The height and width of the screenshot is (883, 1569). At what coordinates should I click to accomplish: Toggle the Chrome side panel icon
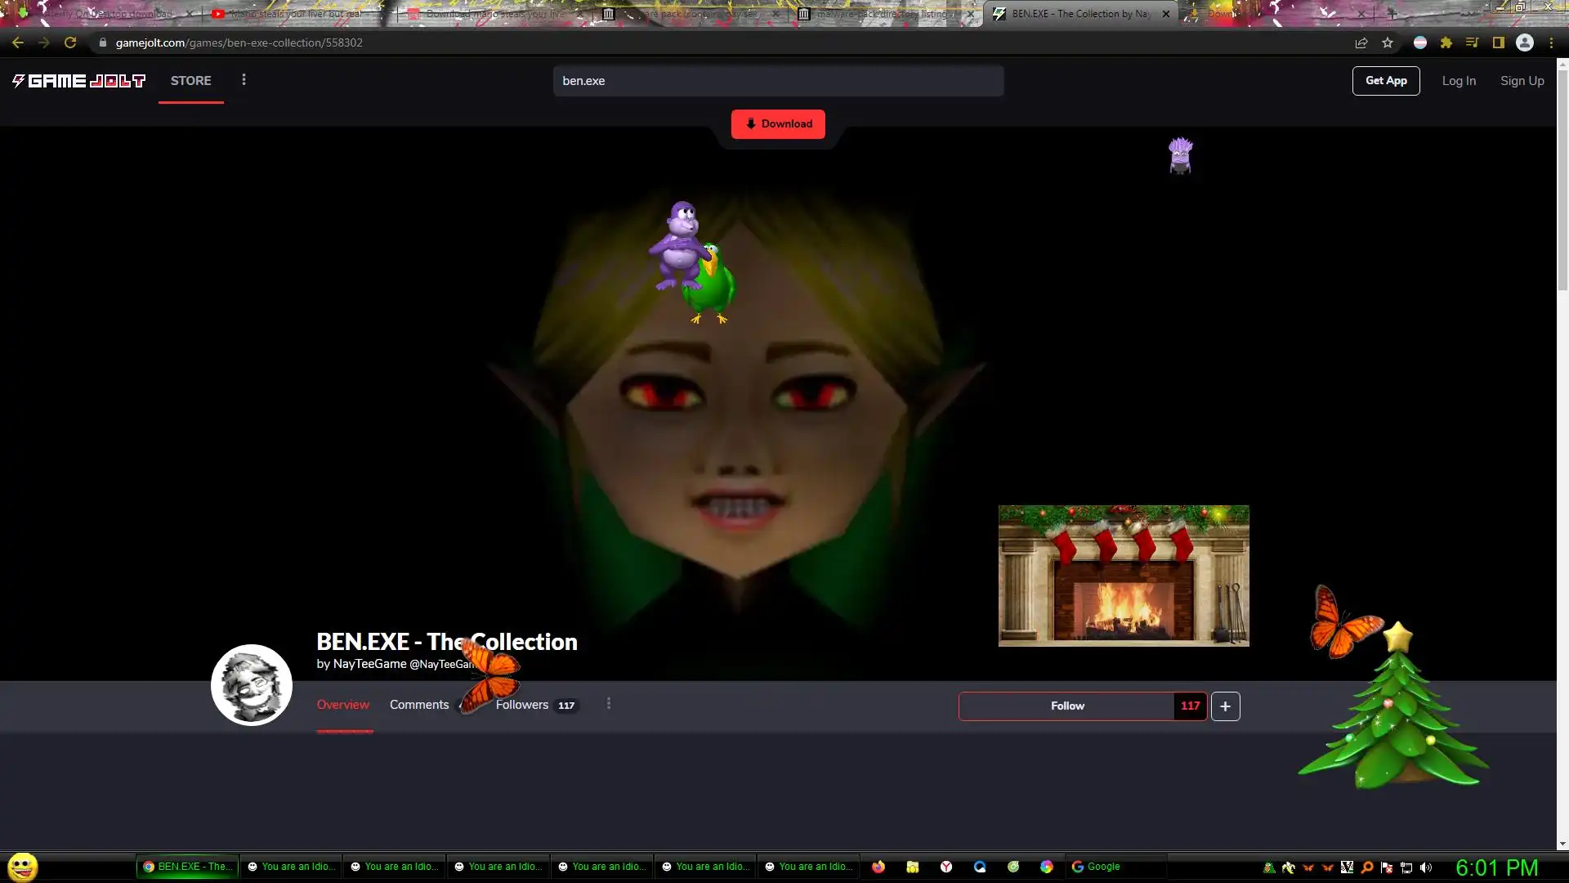point(1498,43)
